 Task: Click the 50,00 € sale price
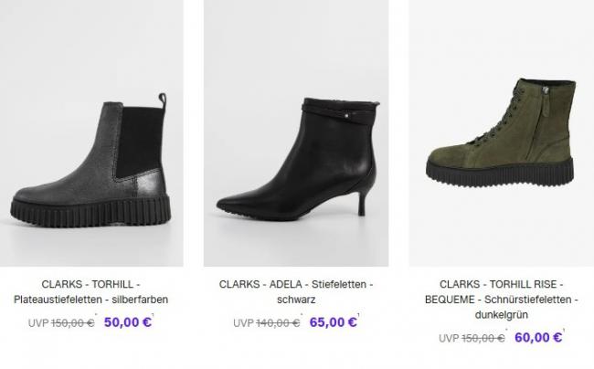(128, 322)
